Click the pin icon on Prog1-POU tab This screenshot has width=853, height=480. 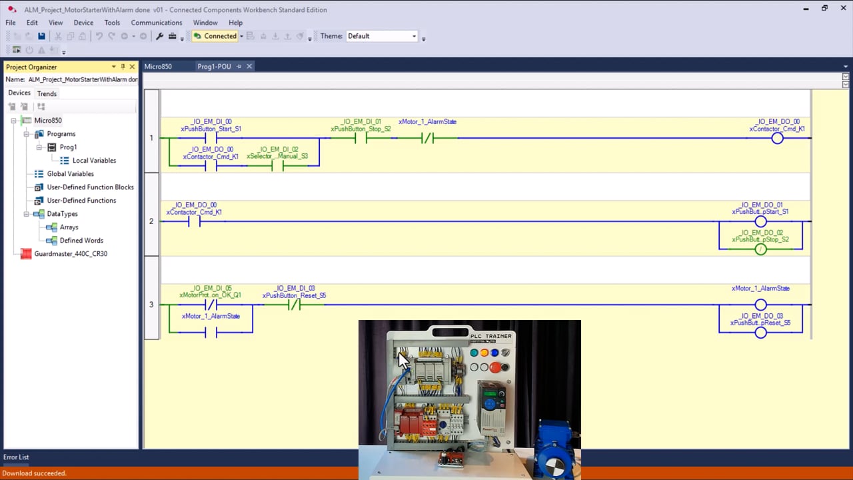pos(239,66)
